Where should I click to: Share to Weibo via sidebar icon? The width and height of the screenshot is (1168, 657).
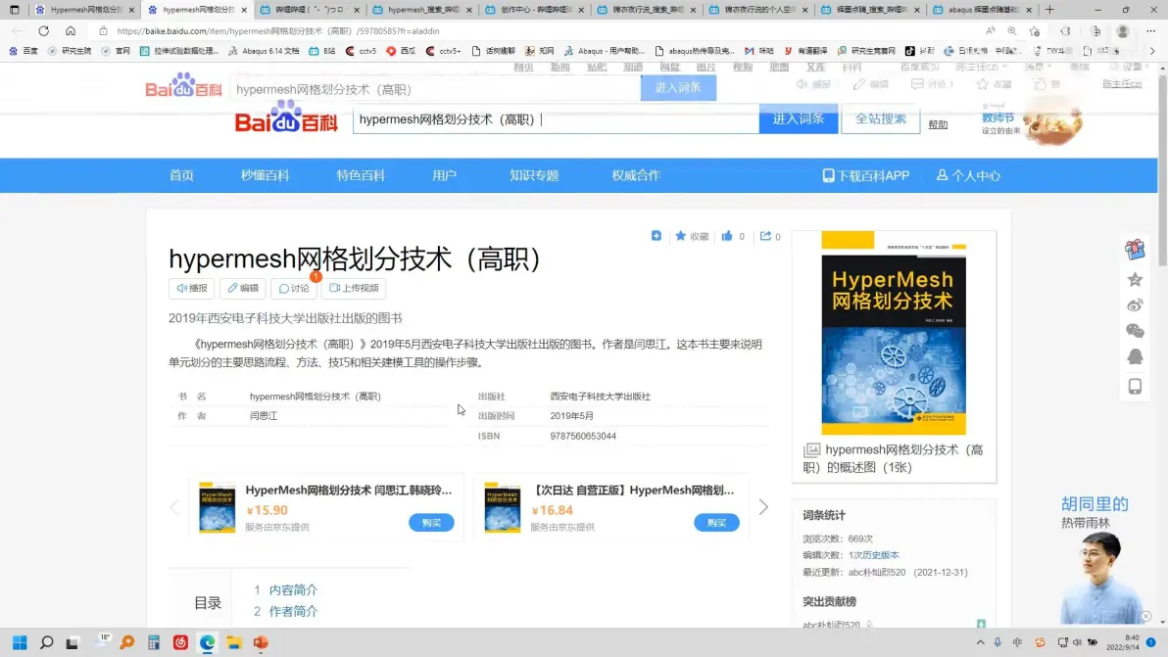point(1135,305)
